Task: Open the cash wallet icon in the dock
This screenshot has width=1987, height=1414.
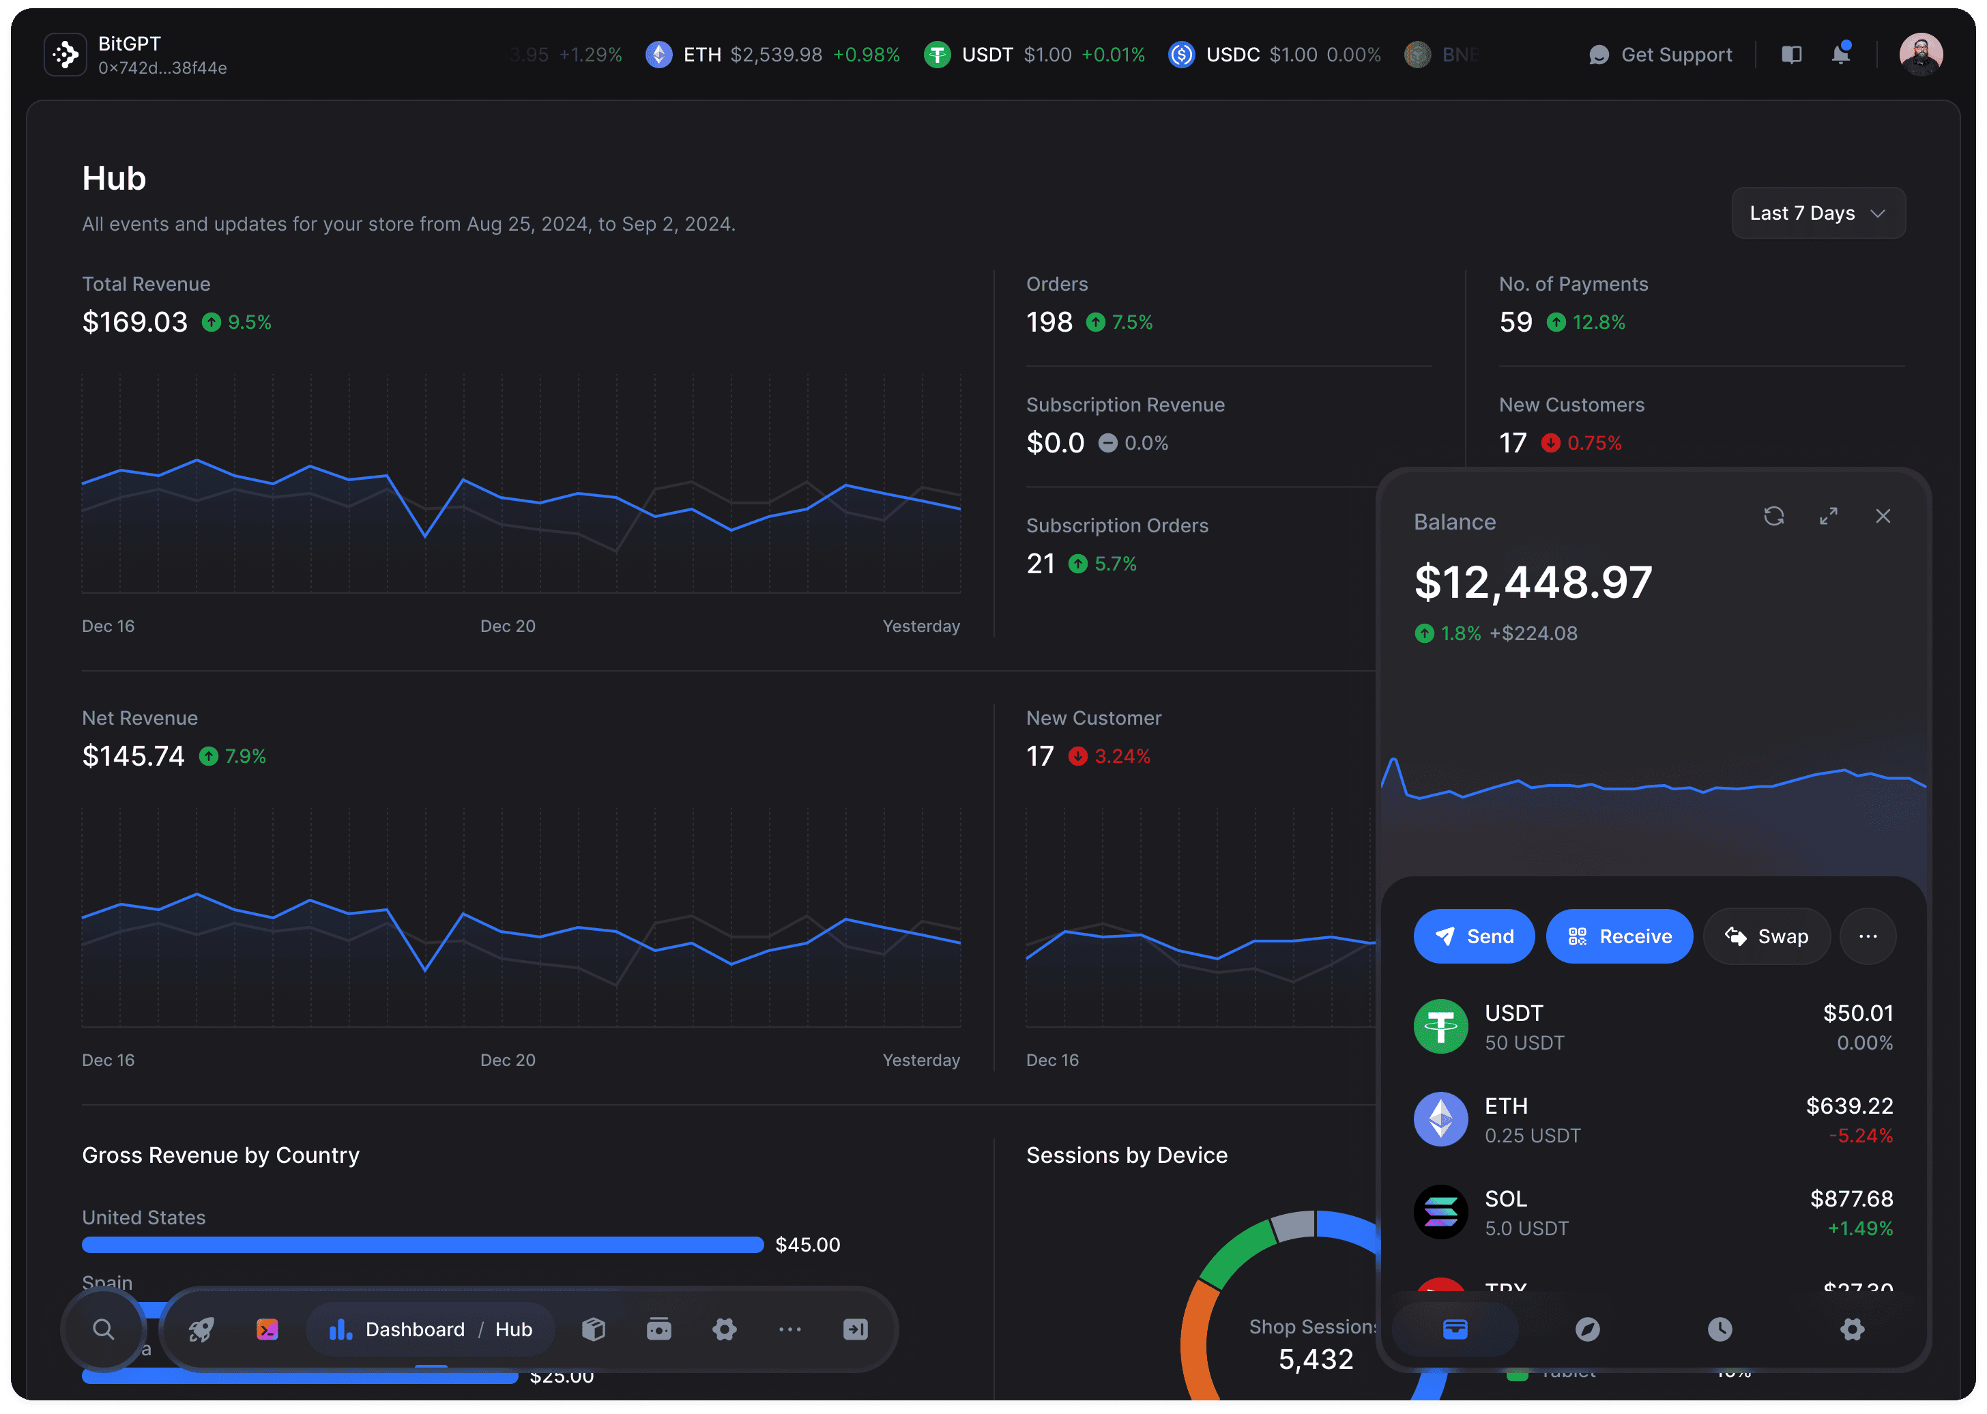Action: (x=659, y=1329)
